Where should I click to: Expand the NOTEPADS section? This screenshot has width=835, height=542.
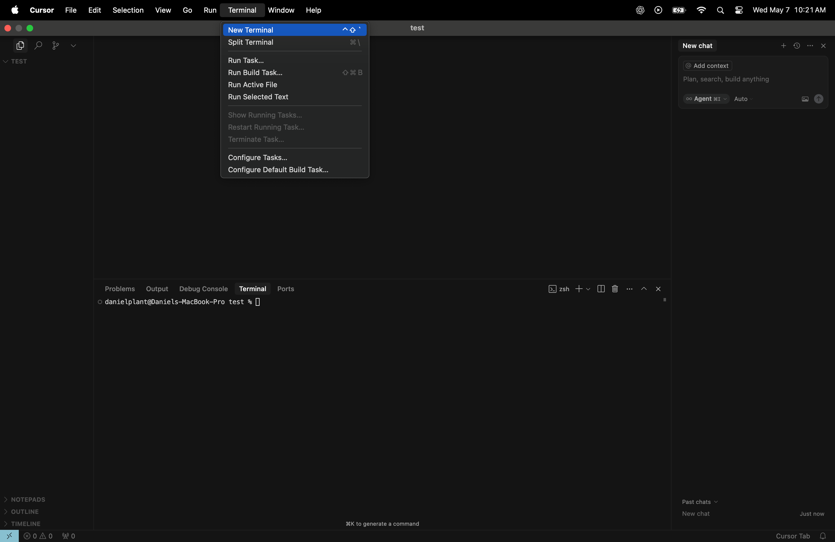click(x=28, y=499)
